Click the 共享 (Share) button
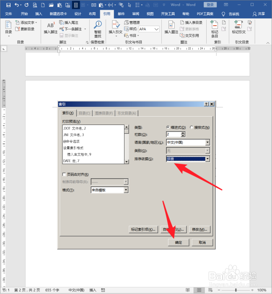 click(259, 14)
